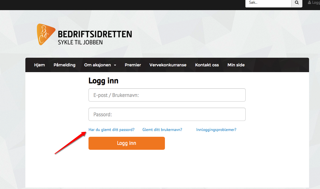320x189 pixels.
Task: Click the Logg text link in top bar
Action: [316, 3]
